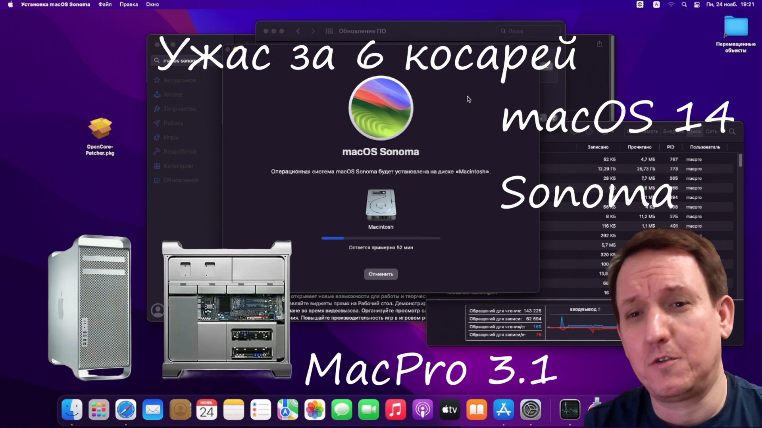Open Разработка in the App Store sidebar
Image resolution: width=762 pixels, height=428 pixels.
coord(175,152)
